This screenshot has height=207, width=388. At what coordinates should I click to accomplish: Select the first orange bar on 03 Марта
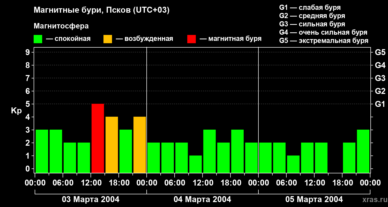(112, 145)
